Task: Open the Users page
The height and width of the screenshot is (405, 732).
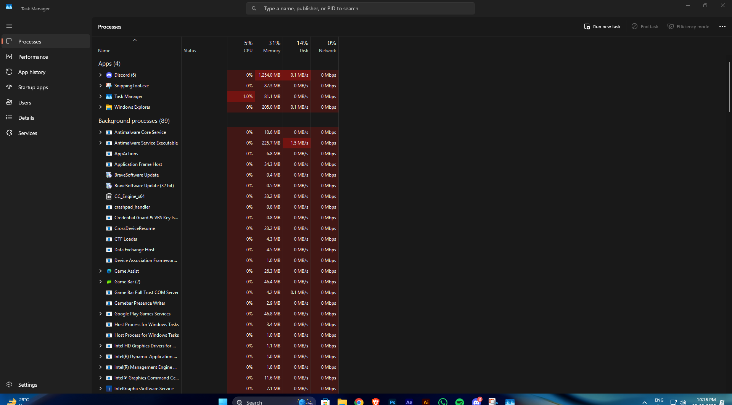Action: [46, 102]
